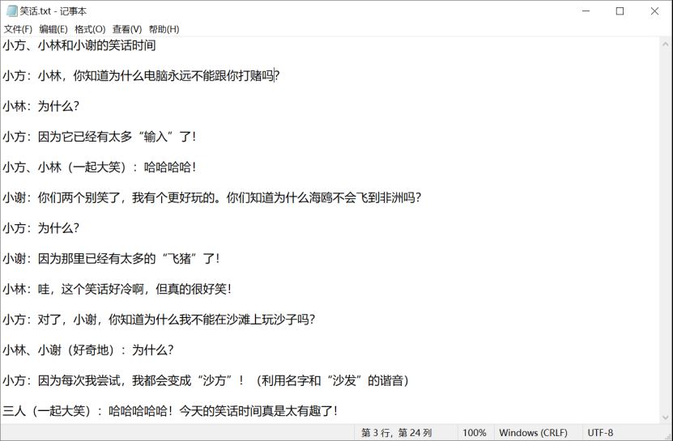The image size is (673, 441).
Task: Open the 帮助(H) menu
Action: tap(164, 29)
